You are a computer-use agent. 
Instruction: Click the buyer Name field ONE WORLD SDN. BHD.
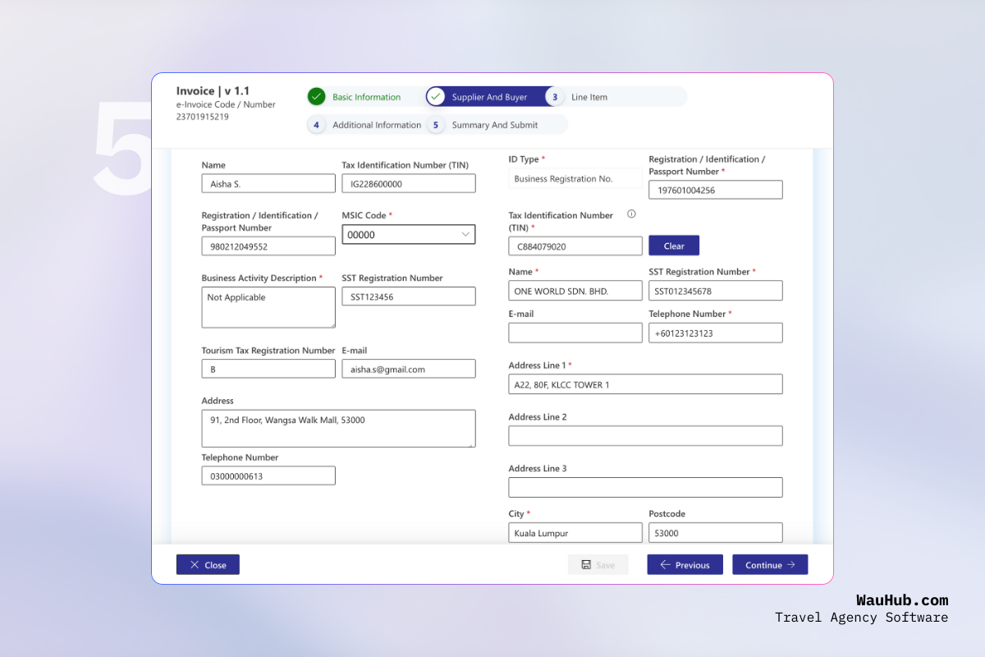575,291
